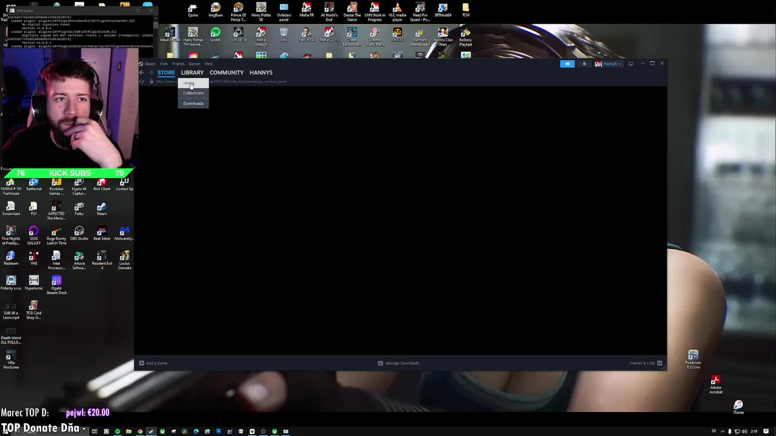Image resolution: width=776 pixels, height=436 pixels.
Task: Open the Help menu in Steam
Action: pos(209,64)
